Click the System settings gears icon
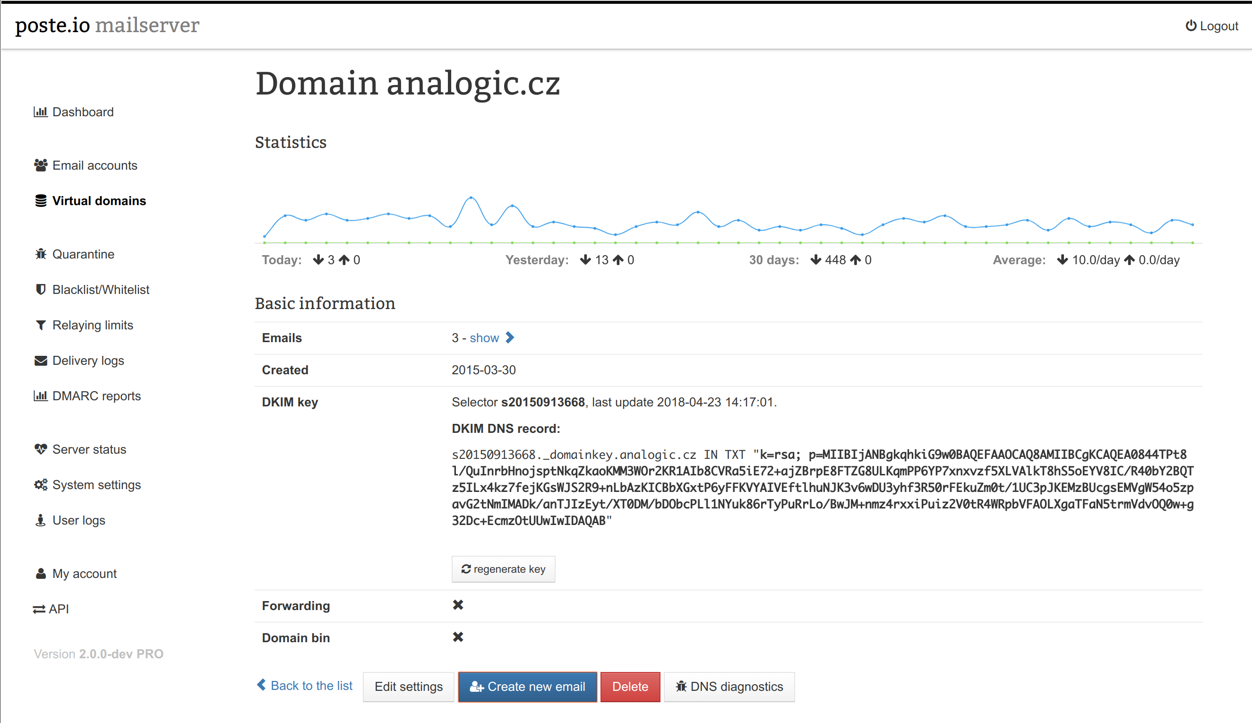 [x=41, y=485]
